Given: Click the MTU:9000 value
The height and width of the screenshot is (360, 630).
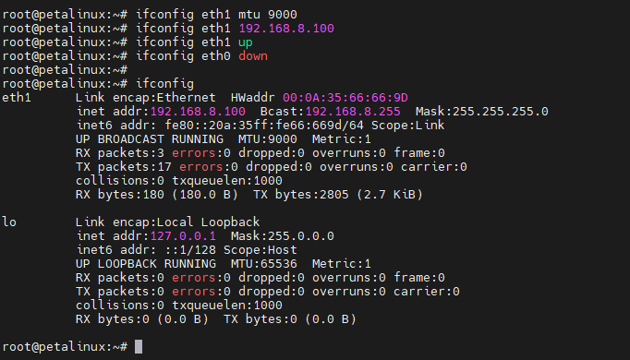Looking at the screenshot, I should pyautogui.click(x=268, y=139).
